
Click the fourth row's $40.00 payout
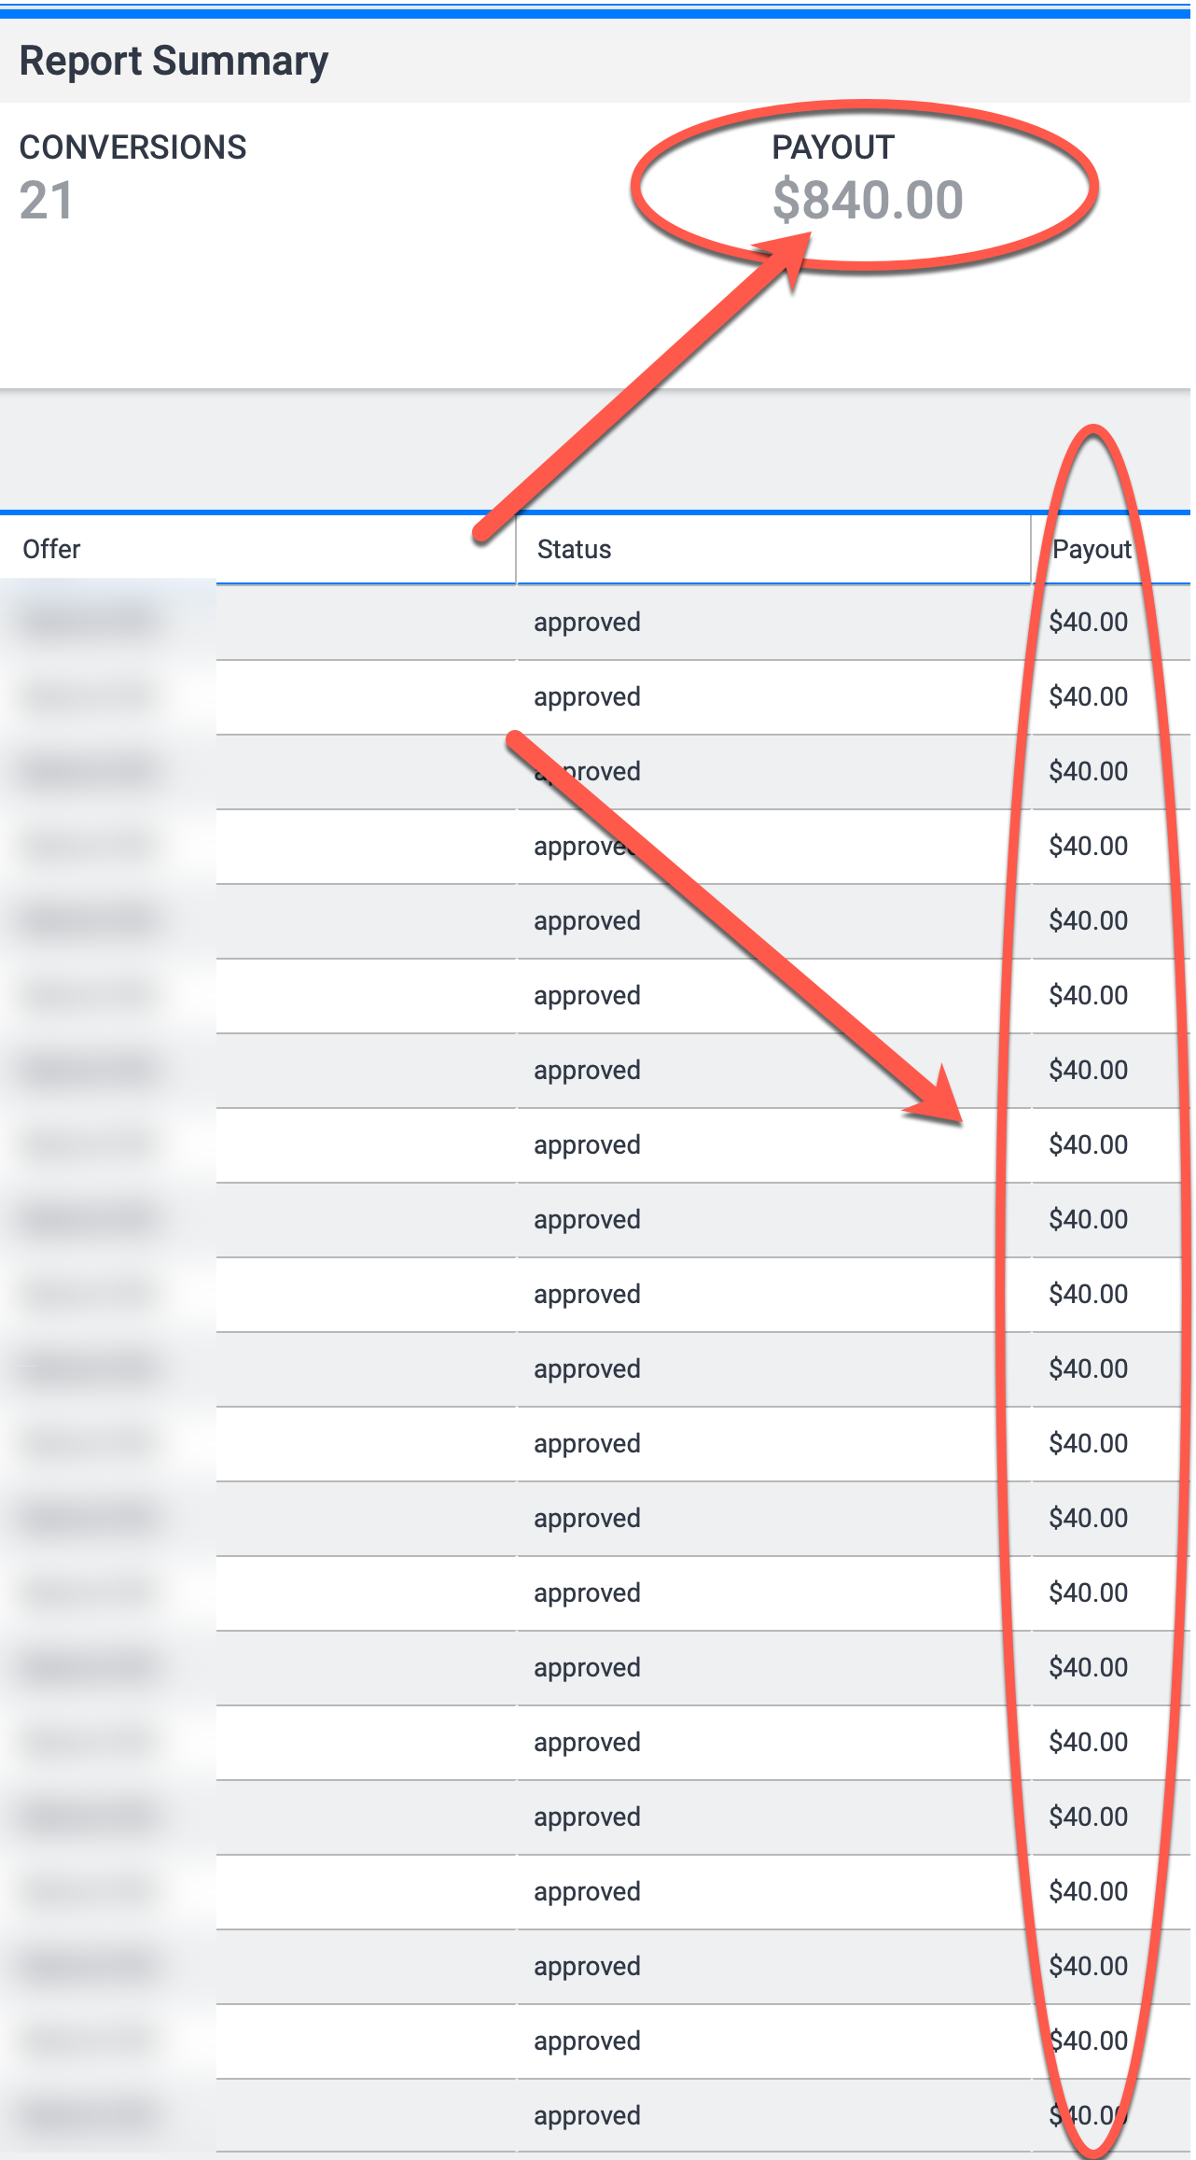click(1088, 846)
